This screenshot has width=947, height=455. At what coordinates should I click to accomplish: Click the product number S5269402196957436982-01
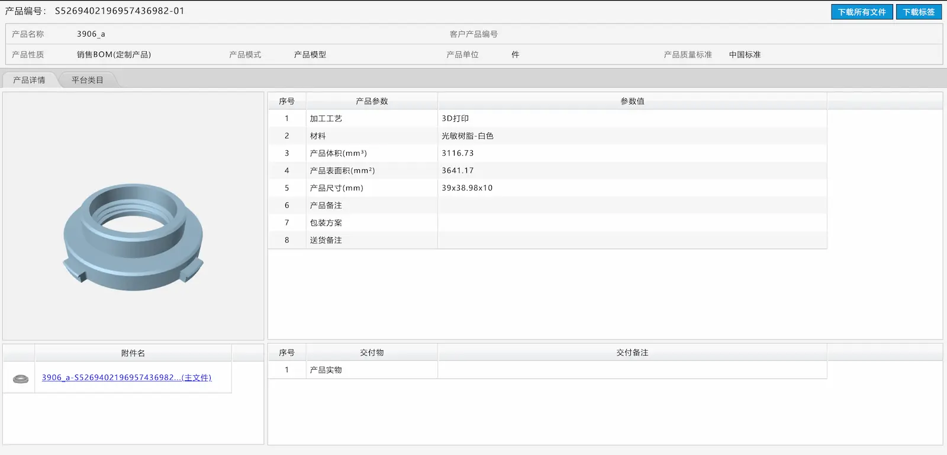tap(120, 11)
